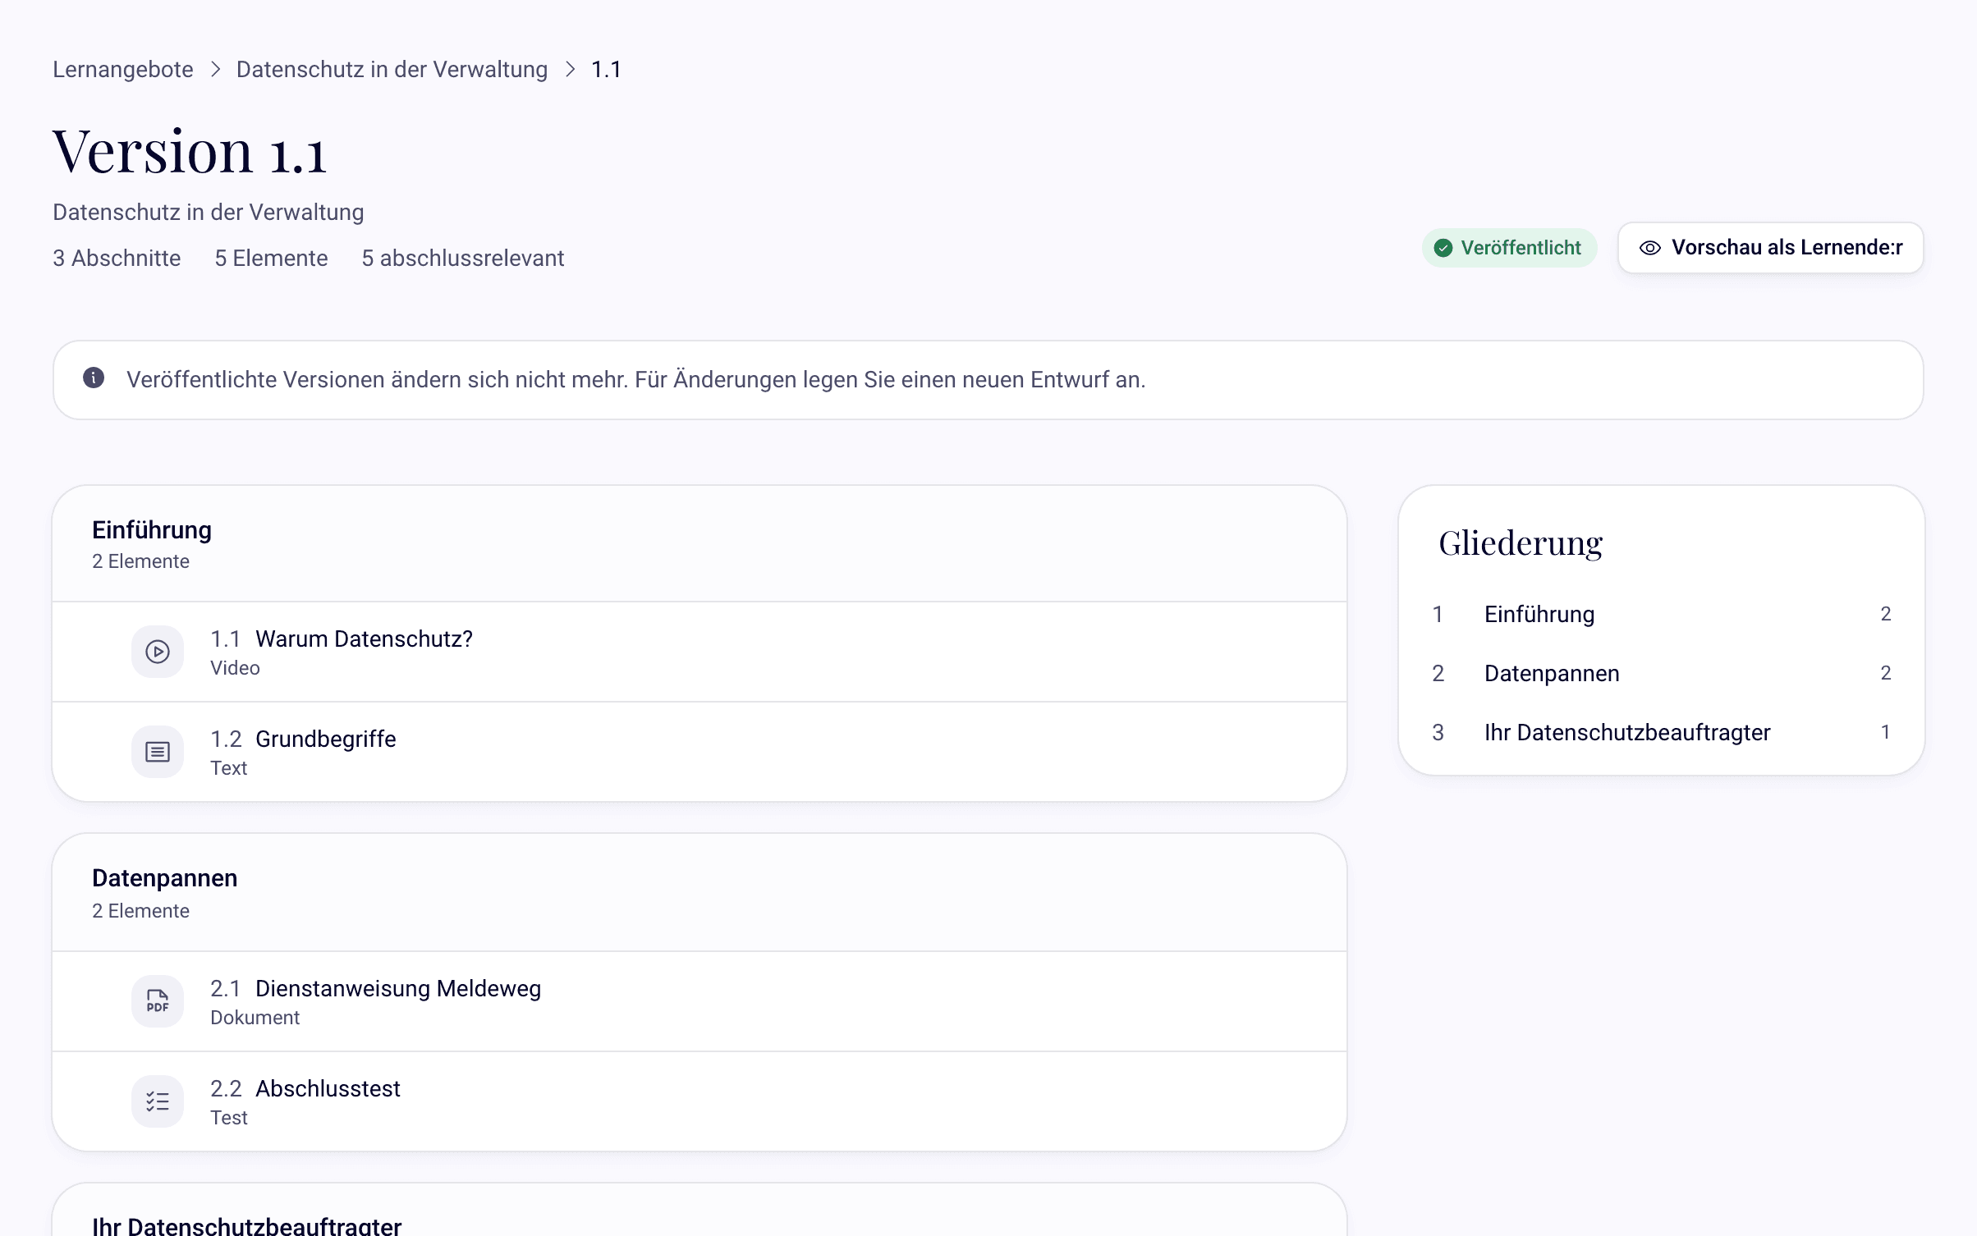The image size is (1977, 1236).
Task: Click the 5 abschlussrelevant count
Action: 462,258
